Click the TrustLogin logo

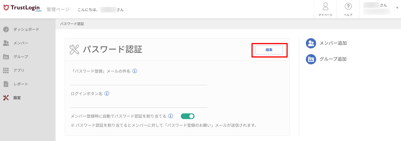coord(22,8)
